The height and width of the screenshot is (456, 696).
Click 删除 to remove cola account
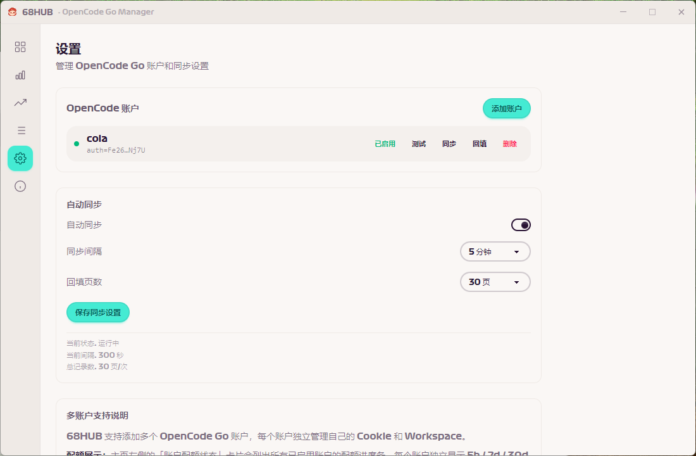click(x=509, y=144)
